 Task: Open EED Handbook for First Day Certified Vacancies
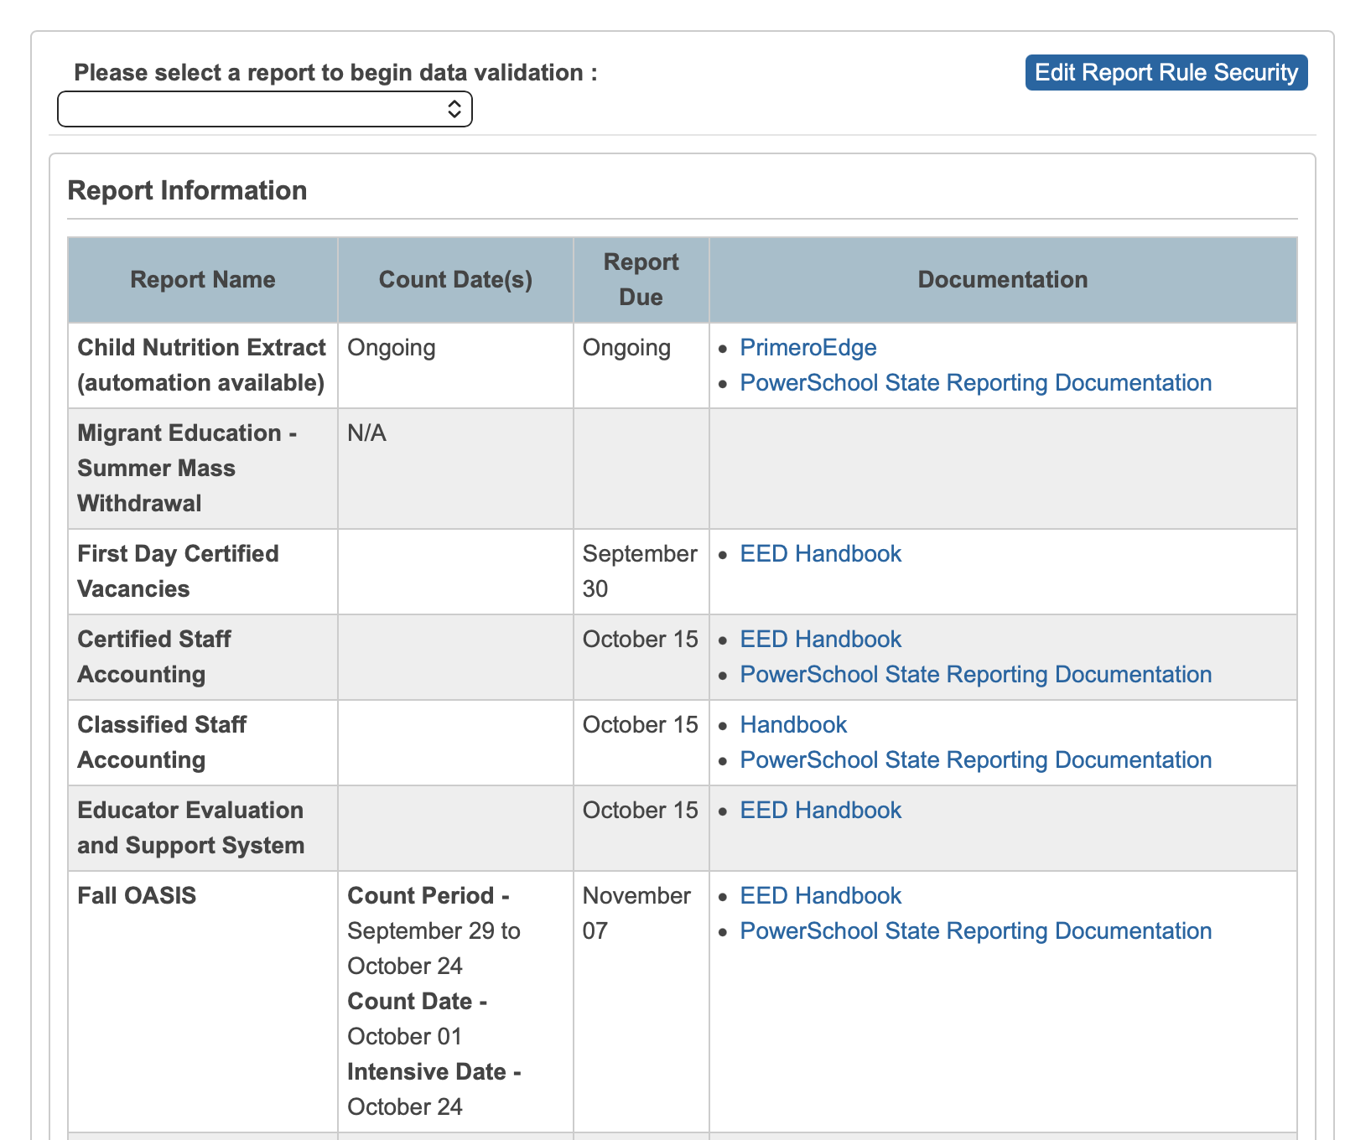coord(821,554)
